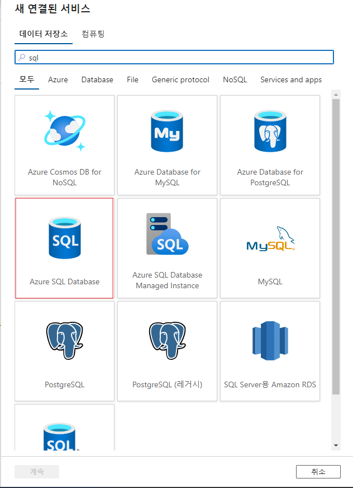Click the PostgreSQL (레거시) label text
This screenshot has width=353, height=488.
(x=167, y=384)
